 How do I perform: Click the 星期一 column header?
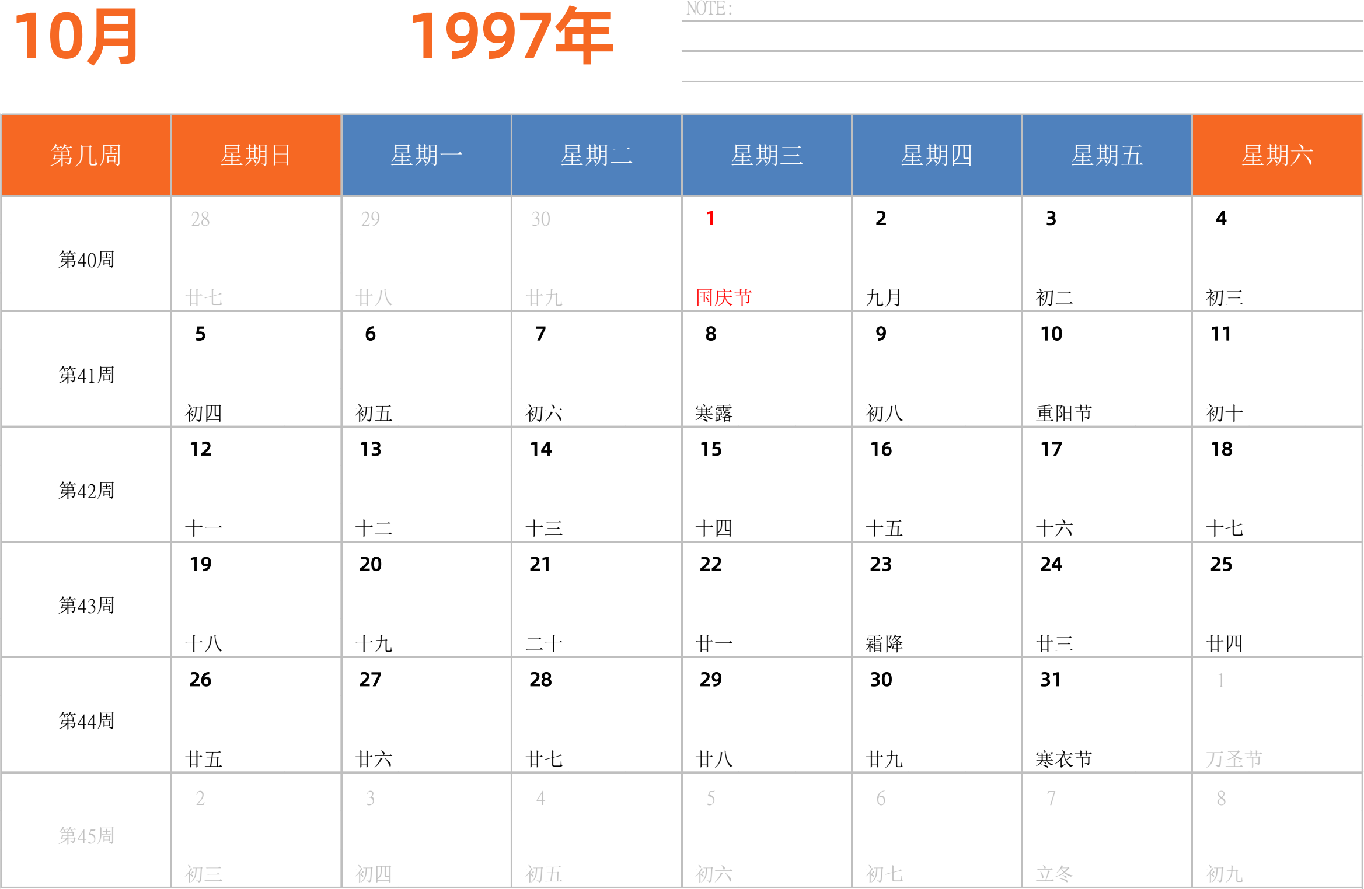click(x=426, y=155)
